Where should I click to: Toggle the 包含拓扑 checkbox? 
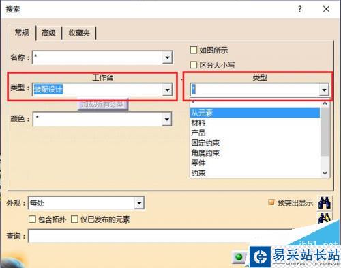(x=32, y=219)
